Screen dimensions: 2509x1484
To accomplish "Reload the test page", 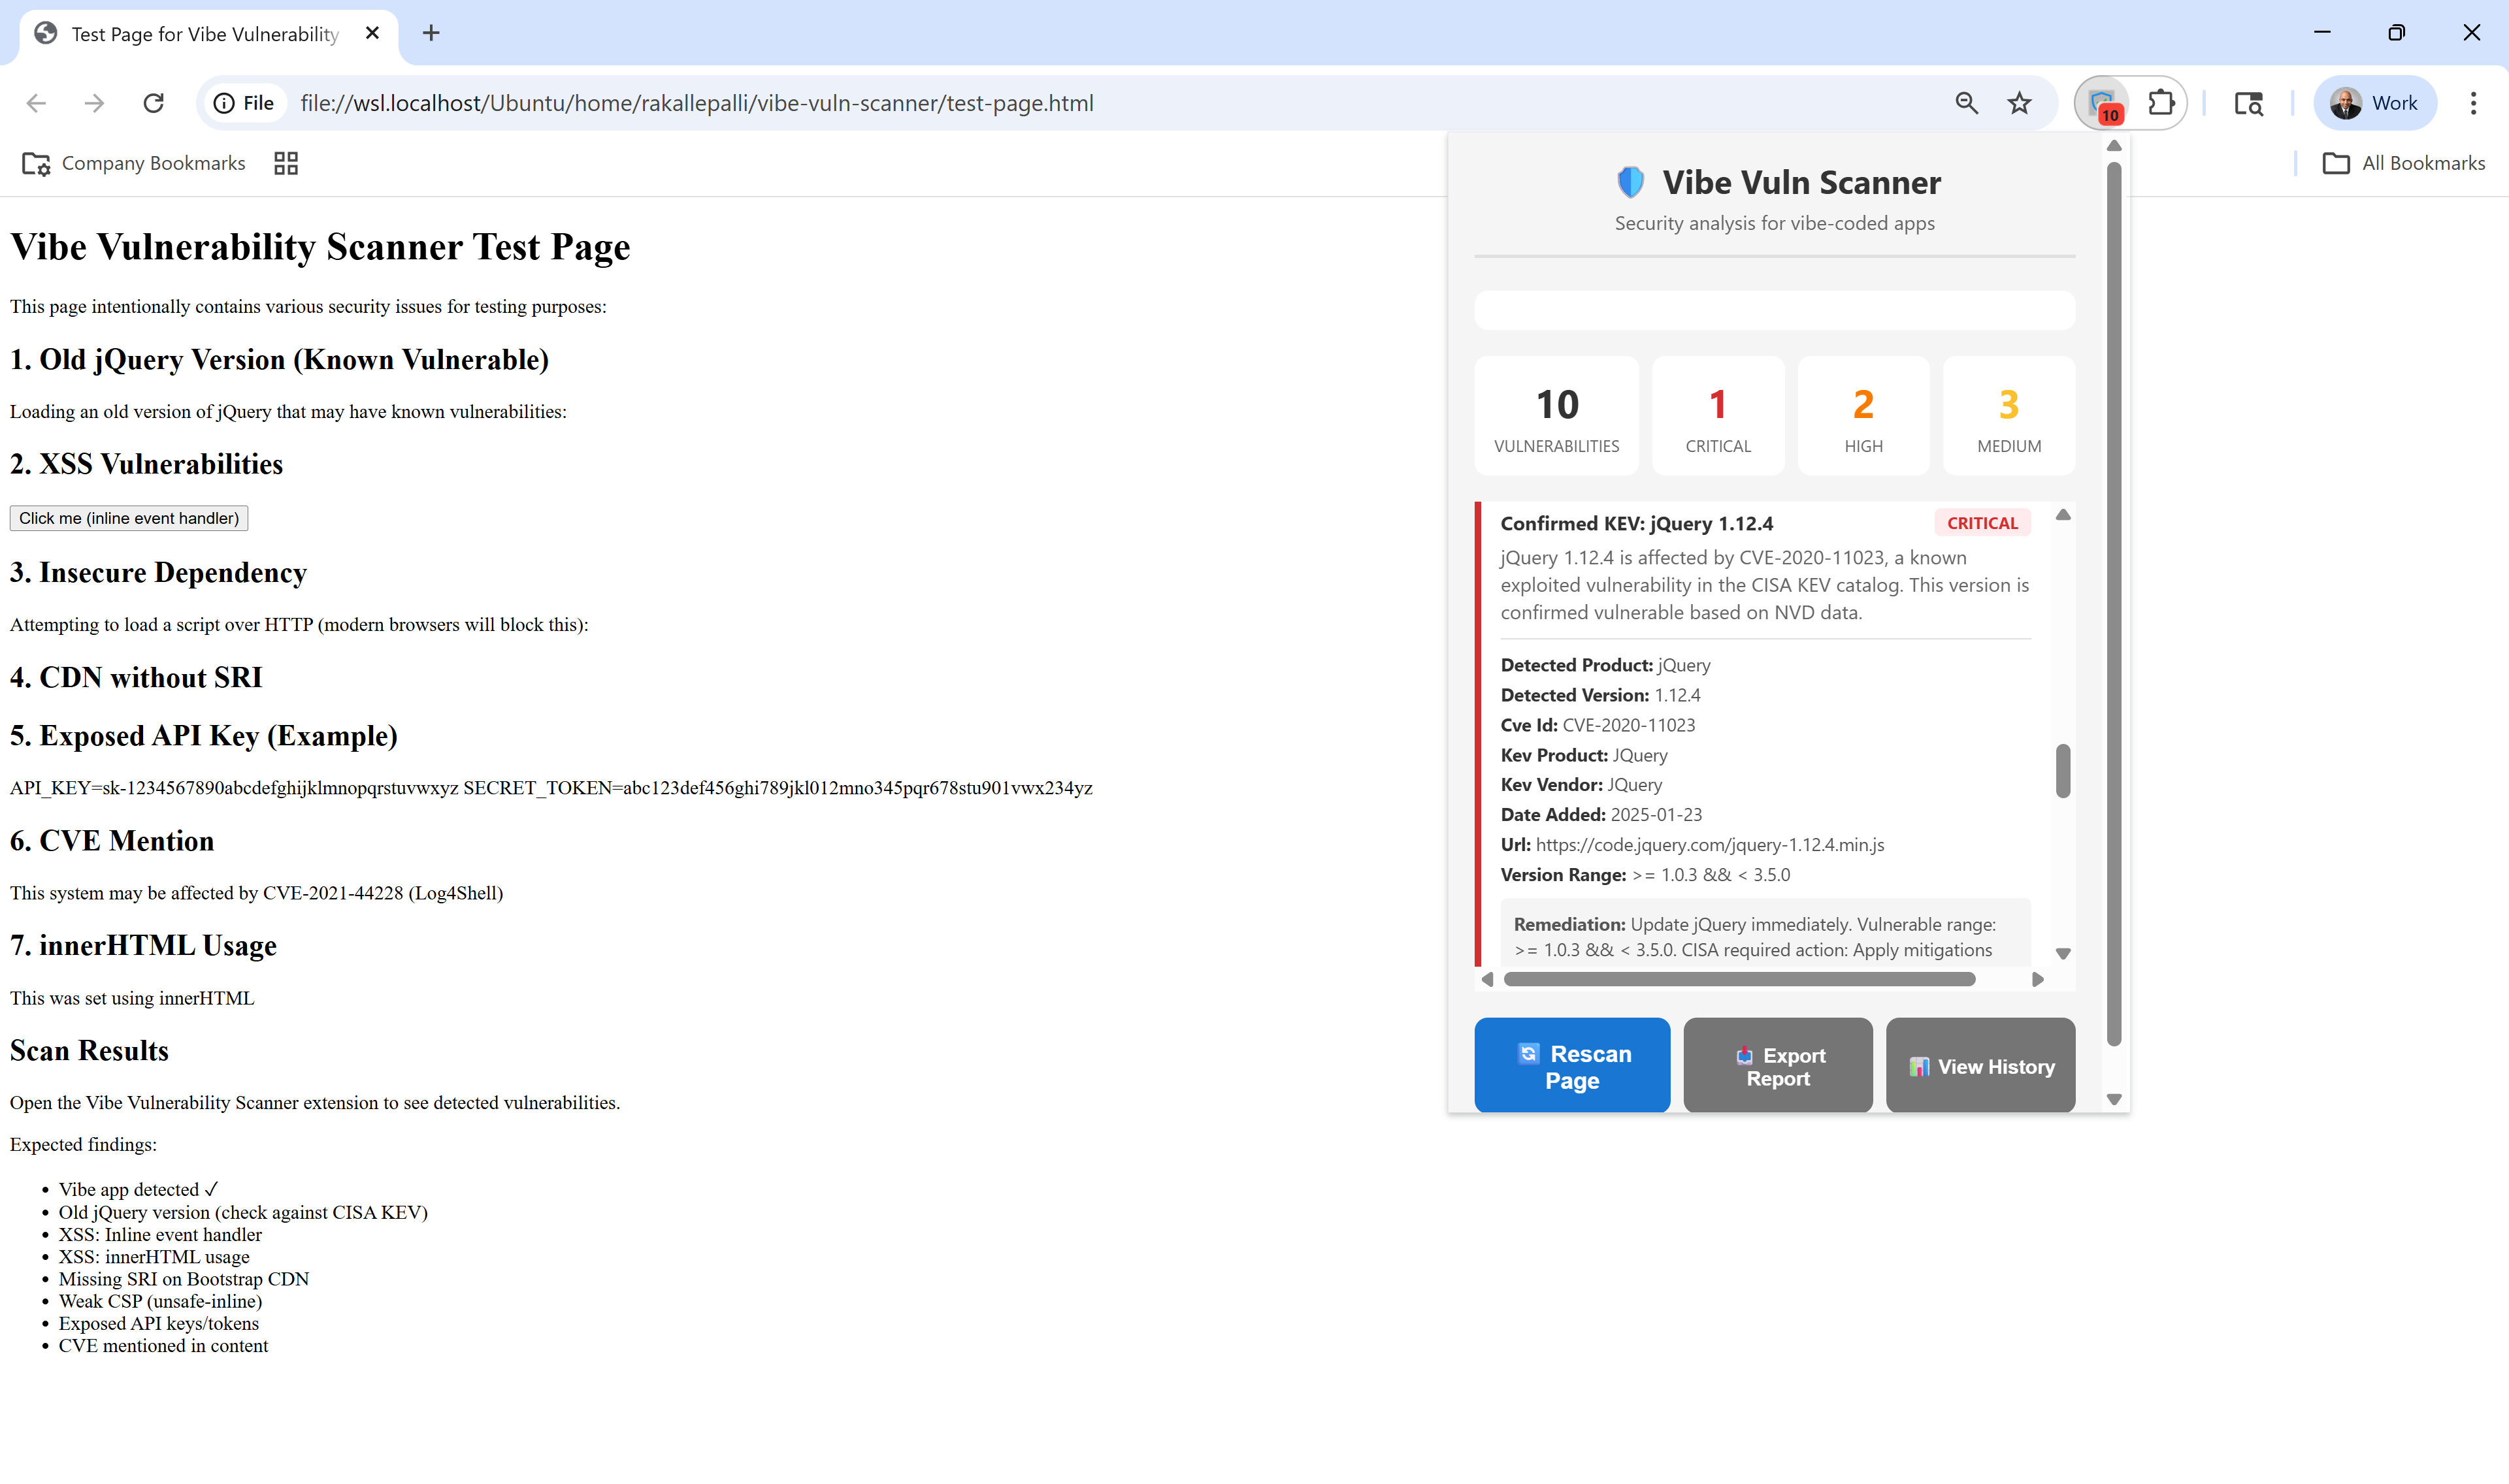I will [x=153, y=103].
